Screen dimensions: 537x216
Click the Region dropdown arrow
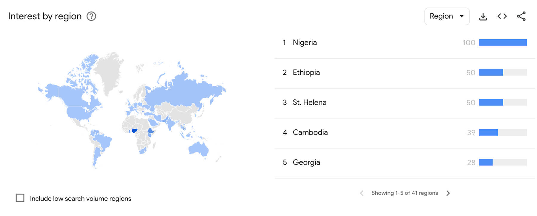(462, 16)
